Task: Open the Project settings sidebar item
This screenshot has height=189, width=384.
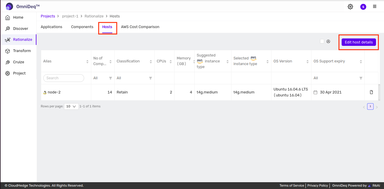Action: [19, 73]
